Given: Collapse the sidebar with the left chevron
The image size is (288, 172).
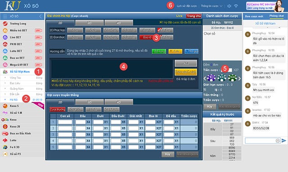Looking at the screenshot, I should 40,16.
